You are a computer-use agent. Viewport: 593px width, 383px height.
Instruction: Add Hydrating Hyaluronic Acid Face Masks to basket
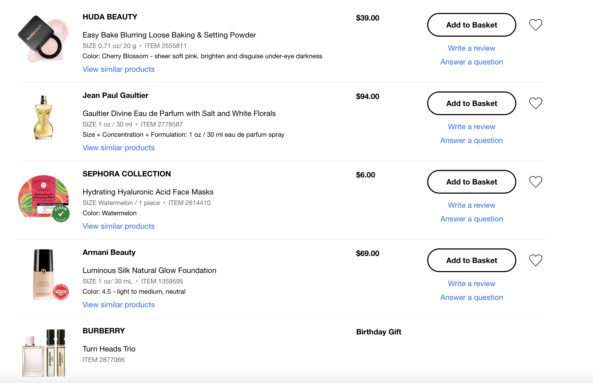(x=471, y=182)
